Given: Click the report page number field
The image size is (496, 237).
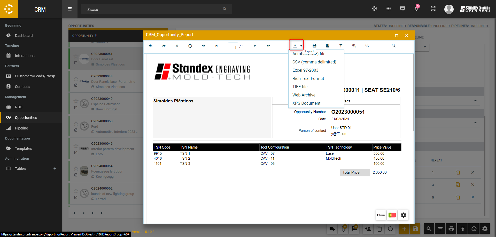Looking at the screenshot, I should (233, 47).
